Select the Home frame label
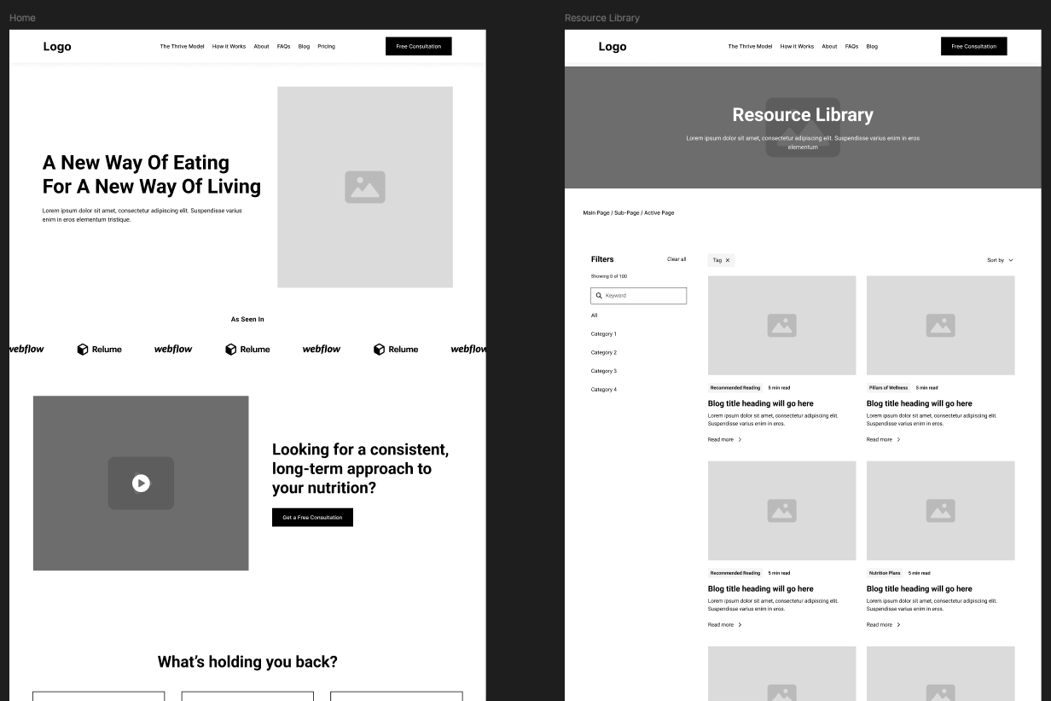The width and height of the screenshot is (1051, 701). (22, 18)
